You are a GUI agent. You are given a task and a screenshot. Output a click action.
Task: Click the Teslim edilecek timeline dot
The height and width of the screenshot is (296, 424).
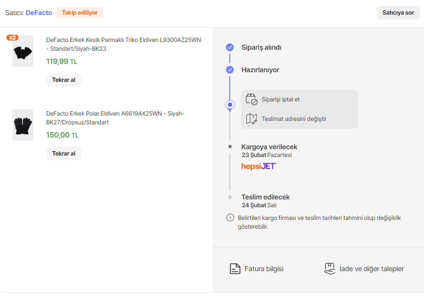click(230, 197)
